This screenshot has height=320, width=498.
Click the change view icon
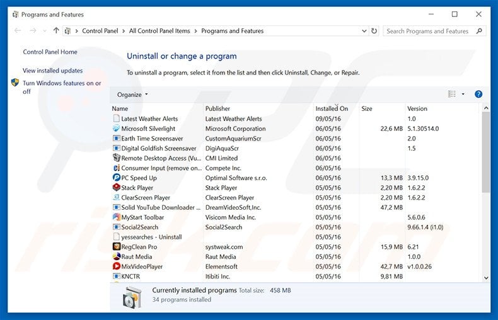pos(452,94)
